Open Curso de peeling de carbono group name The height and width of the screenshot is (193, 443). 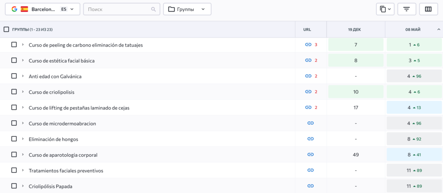coord(86,45)
